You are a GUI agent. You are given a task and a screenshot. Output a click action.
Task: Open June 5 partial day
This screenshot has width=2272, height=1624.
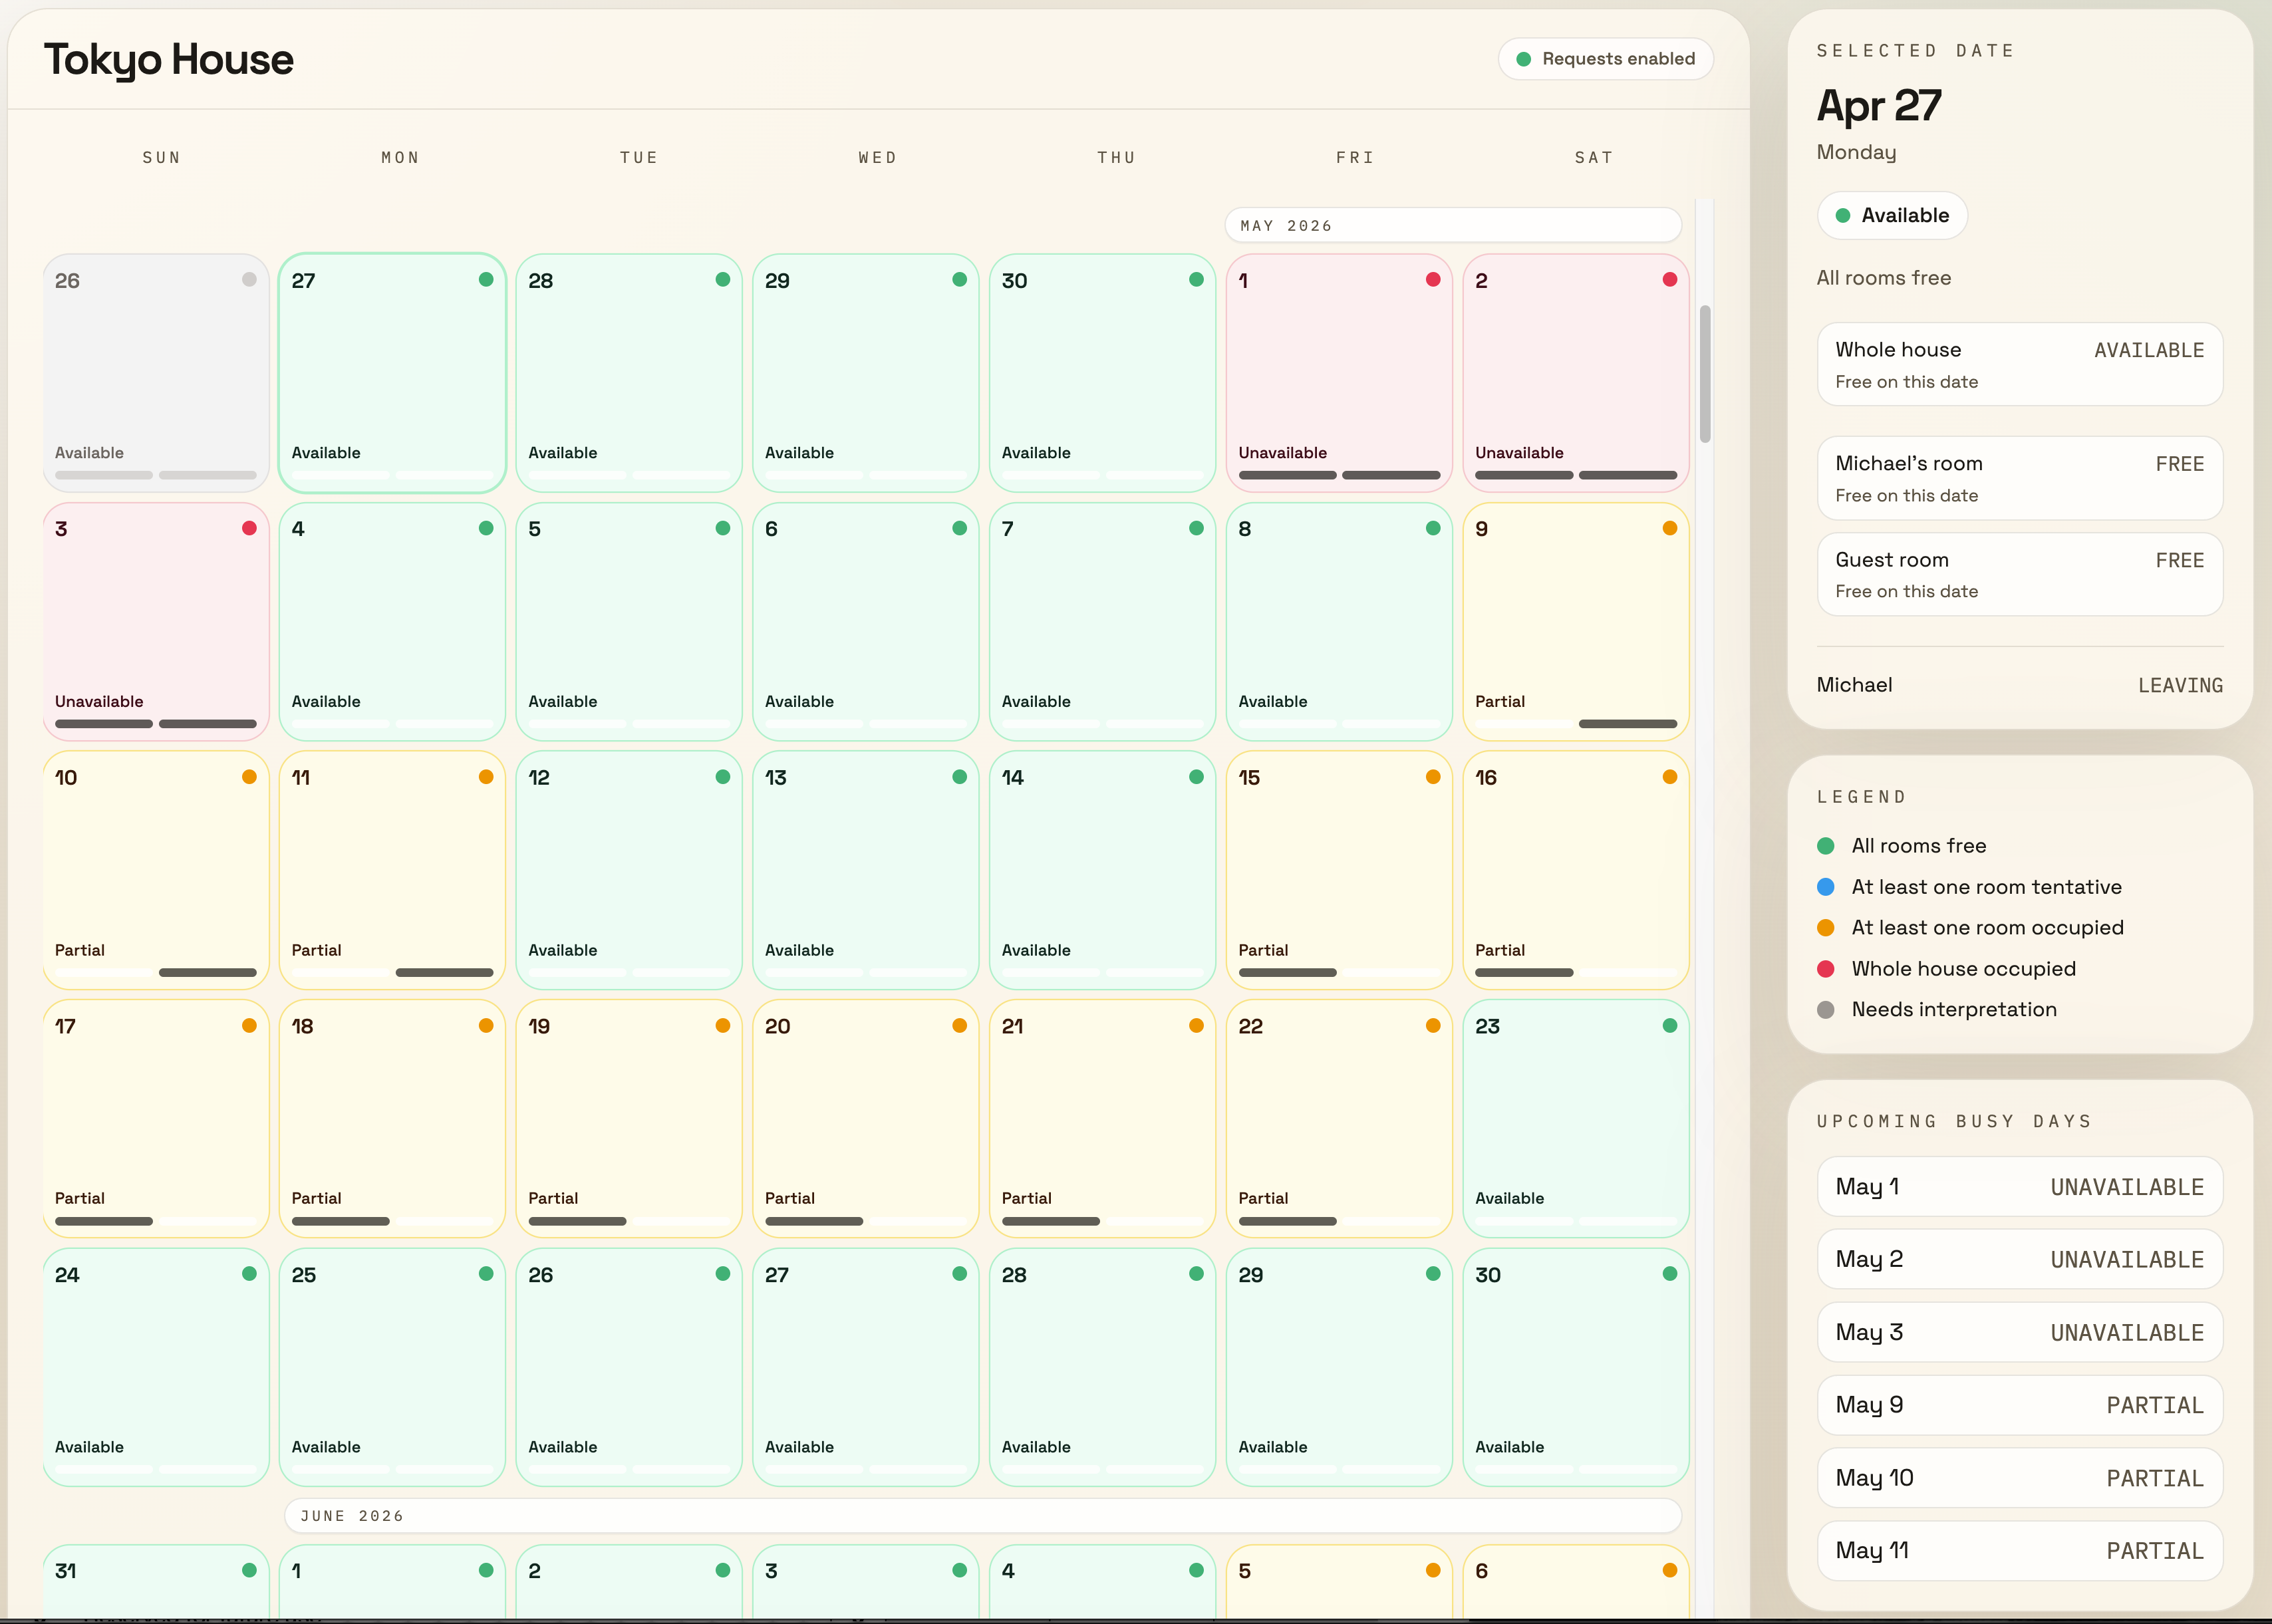[x=1339, y=1581]
